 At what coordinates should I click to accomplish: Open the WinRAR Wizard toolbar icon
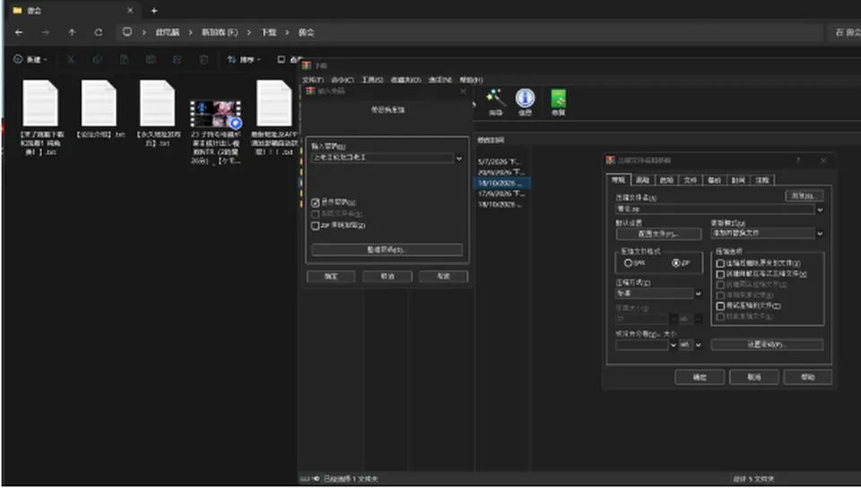495,102
